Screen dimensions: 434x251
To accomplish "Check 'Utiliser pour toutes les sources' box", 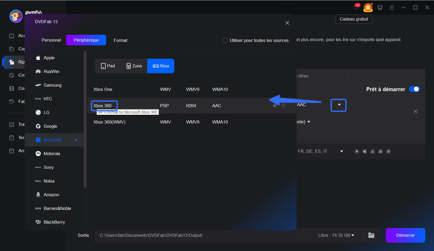I will 225,40.
